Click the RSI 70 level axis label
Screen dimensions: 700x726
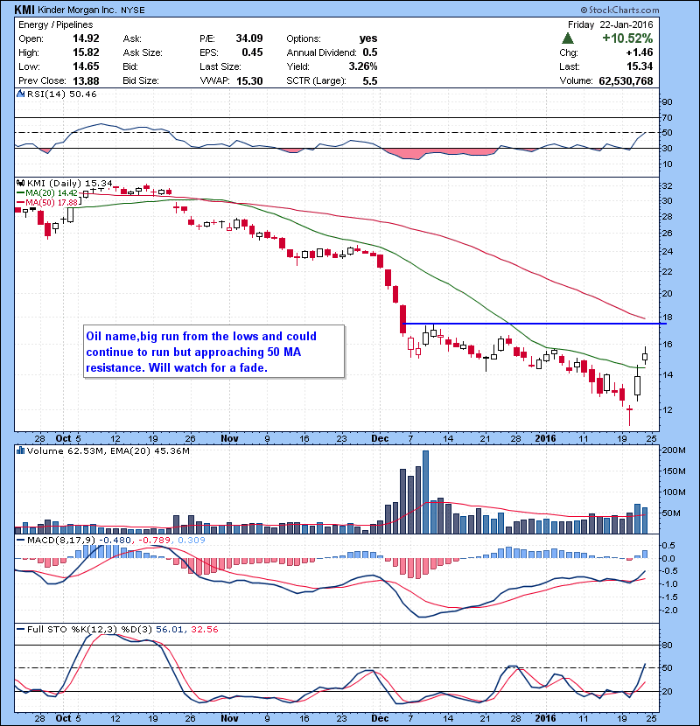point(667,117)
